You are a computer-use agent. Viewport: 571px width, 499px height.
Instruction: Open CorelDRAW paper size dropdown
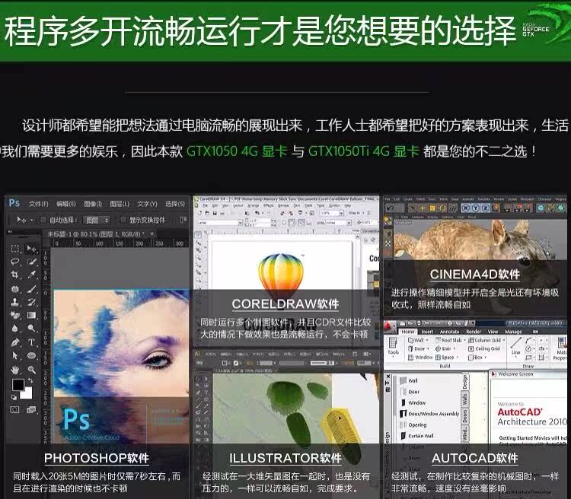(x=240, y=222)
